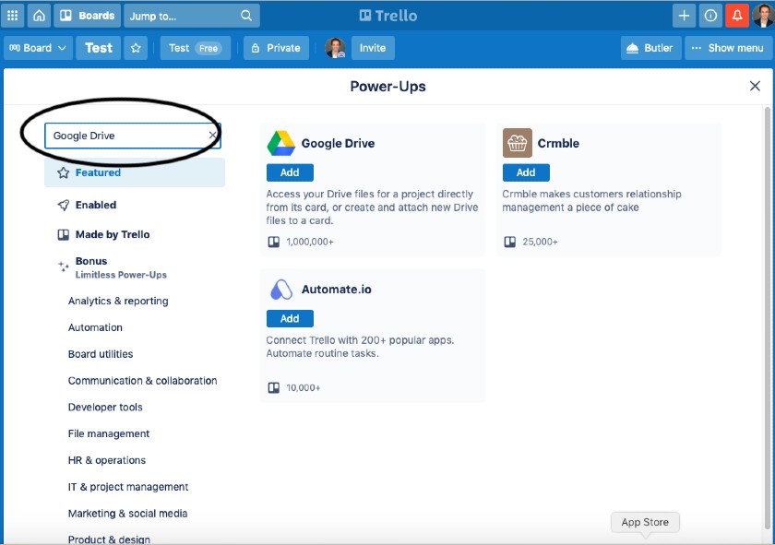Open the notifications bell icon
Screen dimensions: 775x545
click(736, 15)
